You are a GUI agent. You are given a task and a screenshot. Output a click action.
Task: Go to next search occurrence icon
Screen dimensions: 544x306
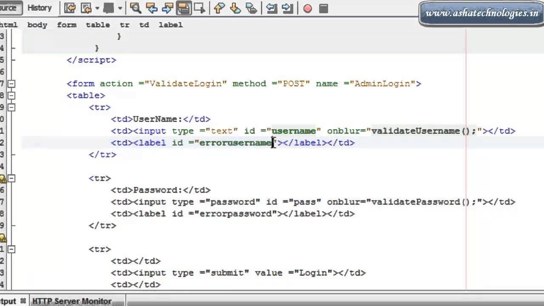coord(167,8)
